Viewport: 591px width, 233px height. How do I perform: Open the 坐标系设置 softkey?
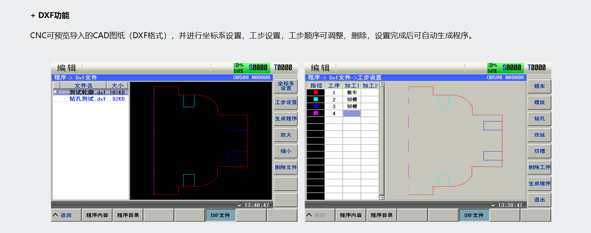pyautogui.click(x=286, y=86)
